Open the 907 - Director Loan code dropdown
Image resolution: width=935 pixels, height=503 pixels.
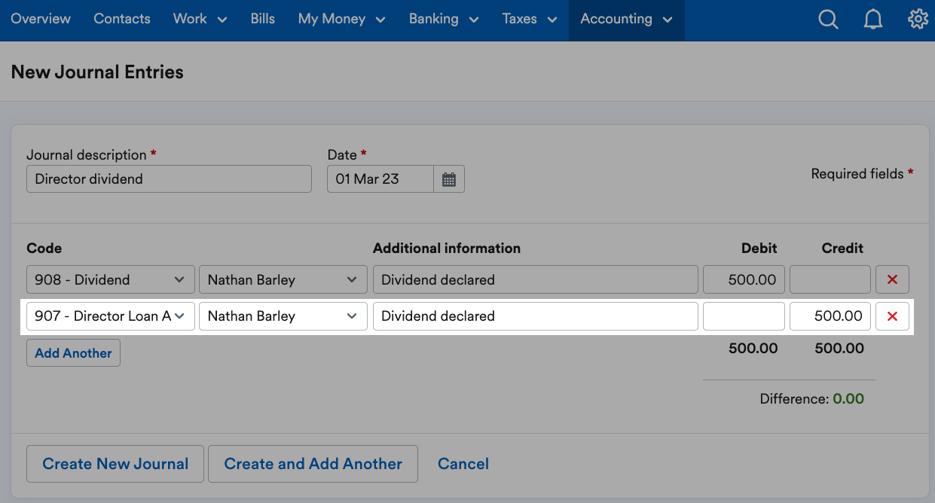click(111, 316)
